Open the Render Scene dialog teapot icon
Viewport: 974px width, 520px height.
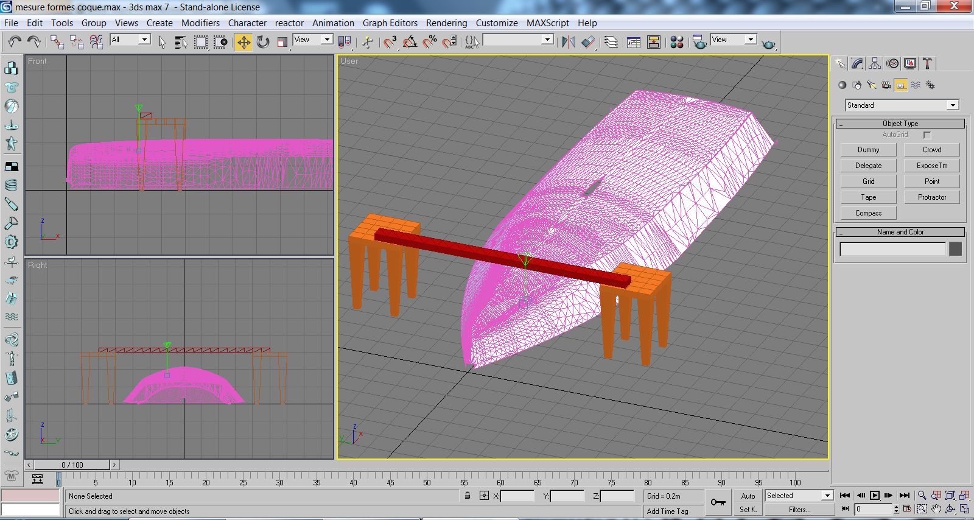tap(699, 41)
